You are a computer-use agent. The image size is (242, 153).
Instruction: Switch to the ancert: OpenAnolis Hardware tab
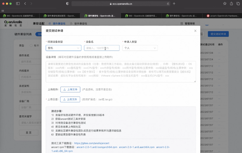(x=223, y=16)
